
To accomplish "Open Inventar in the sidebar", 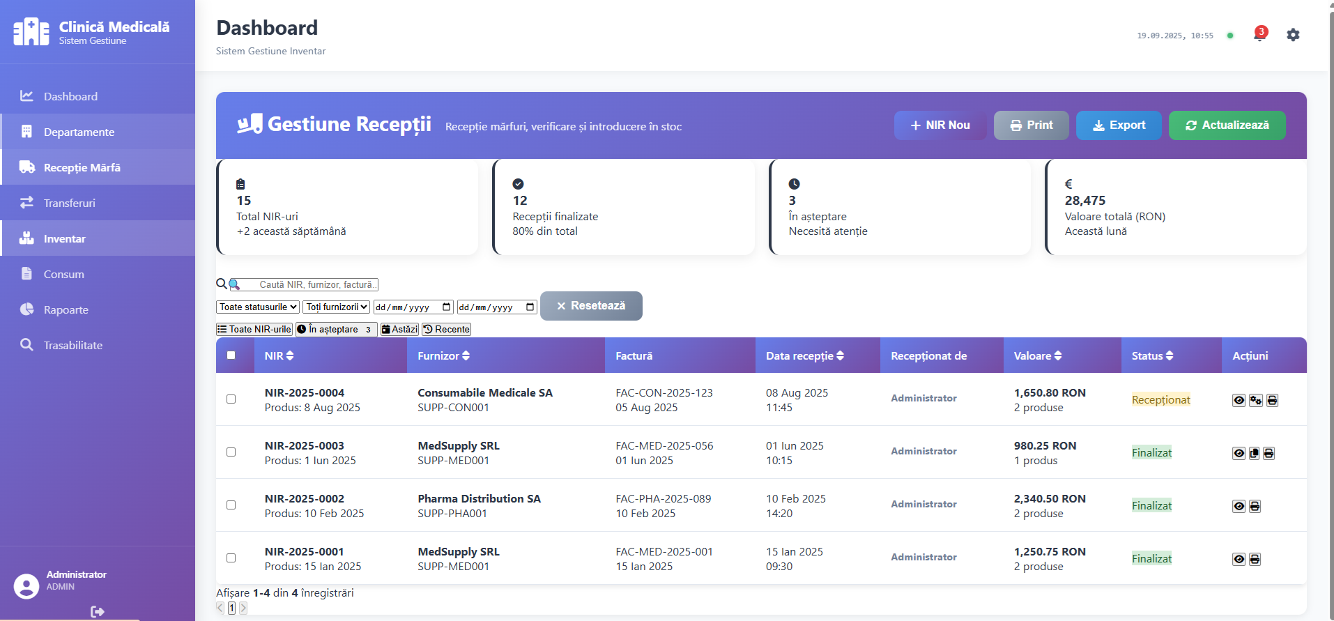I will (x=98, y=238).
